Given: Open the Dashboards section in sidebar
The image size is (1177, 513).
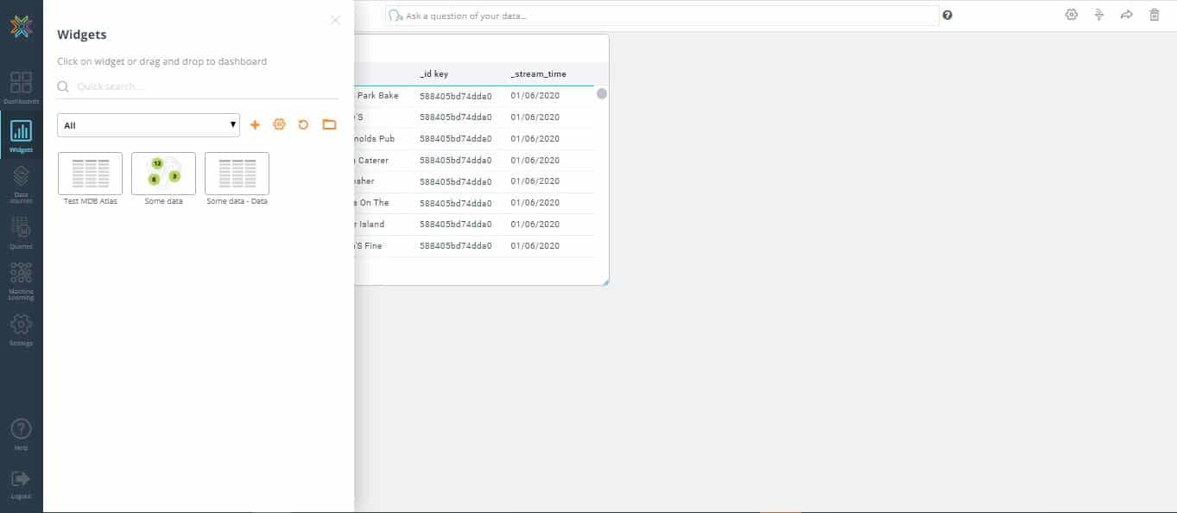Looking at the screenshot, I should [x=21, y=89].
